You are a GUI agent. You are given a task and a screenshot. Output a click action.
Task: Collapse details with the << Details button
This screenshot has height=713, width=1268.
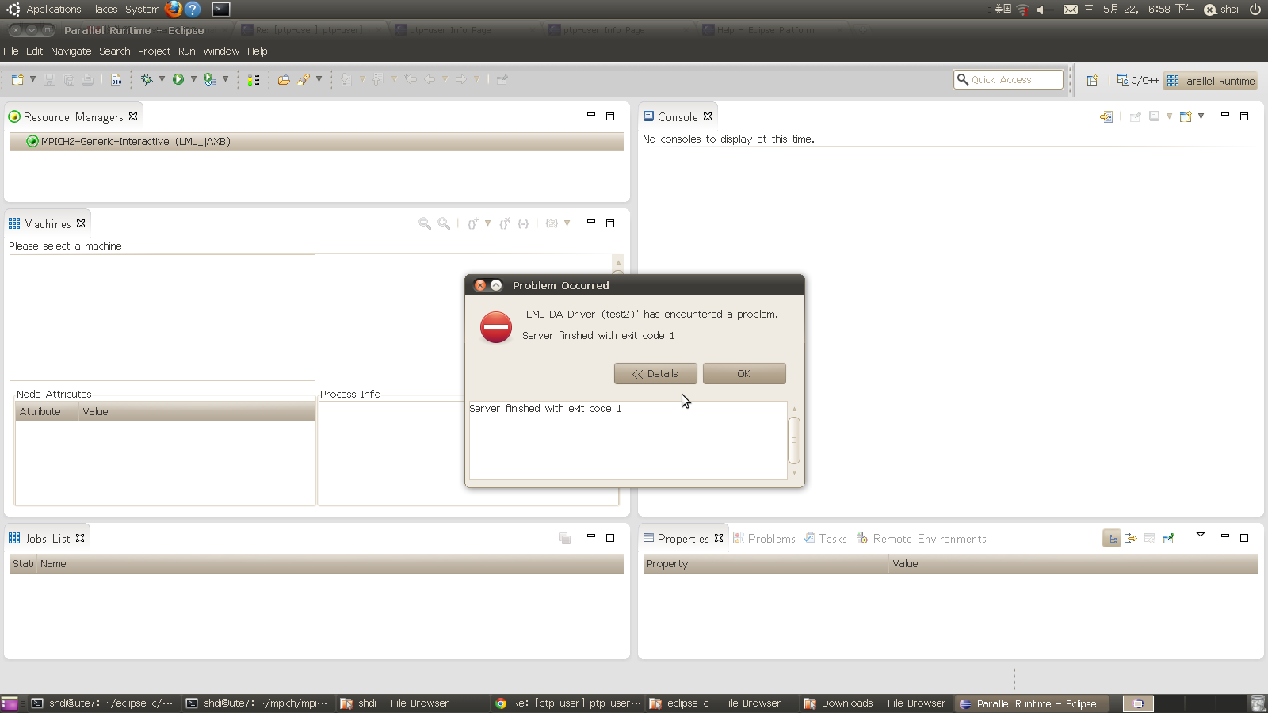[655, 373]
